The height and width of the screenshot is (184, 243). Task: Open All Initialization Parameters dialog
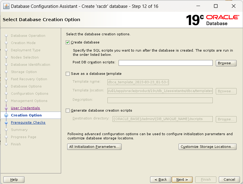click(94, 147)
